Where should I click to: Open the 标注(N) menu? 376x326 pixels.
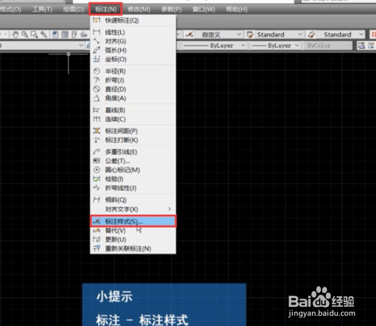106,9
